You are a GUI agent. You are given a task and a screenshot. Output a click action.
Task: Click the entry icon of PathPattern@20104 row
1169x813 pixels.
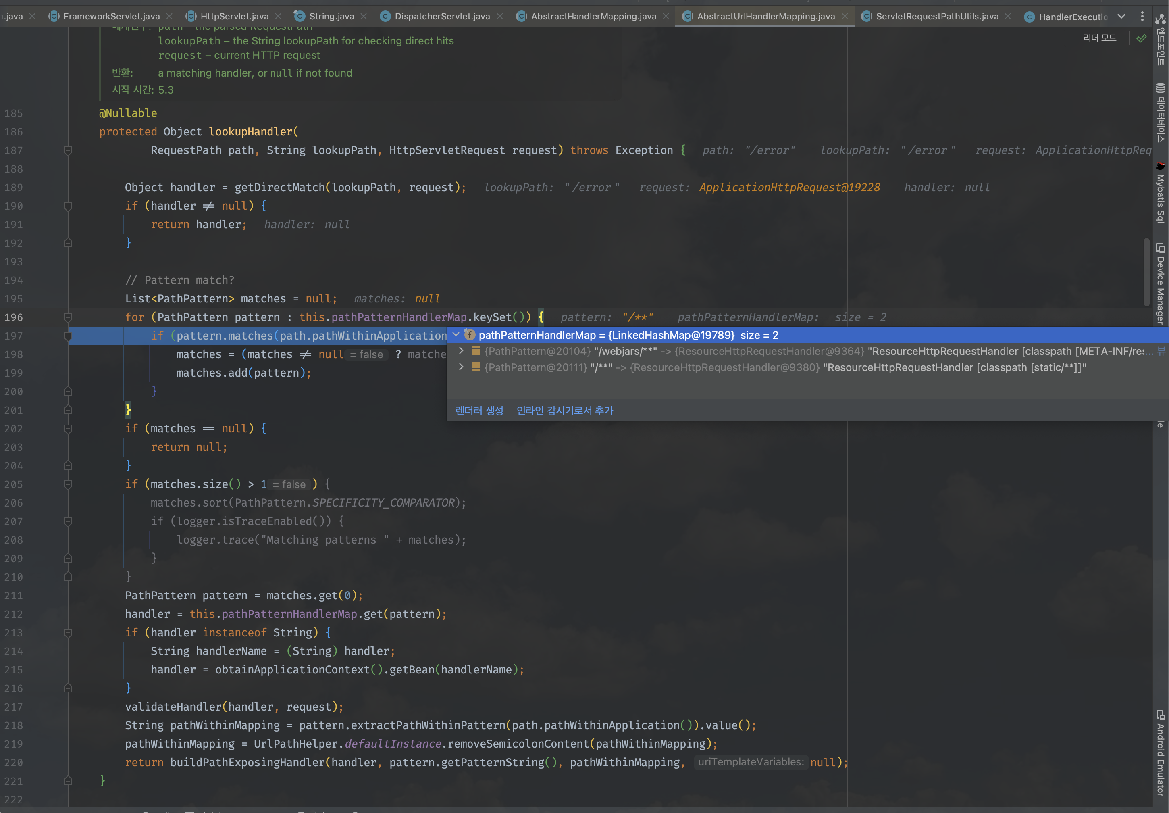coord(476,351)
